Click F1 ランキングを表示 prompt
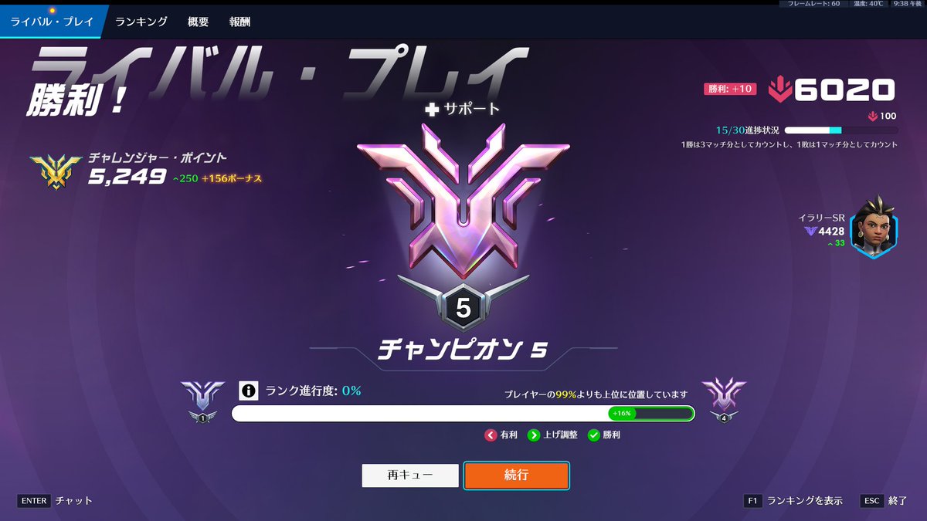This screenshot has height=521, width=927. pyautogui.click(x=793, y=500)
